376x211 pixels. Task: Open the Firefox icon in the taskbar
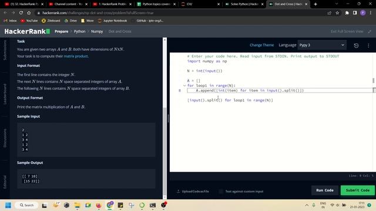pyautogui.click(x=99, y=205)
